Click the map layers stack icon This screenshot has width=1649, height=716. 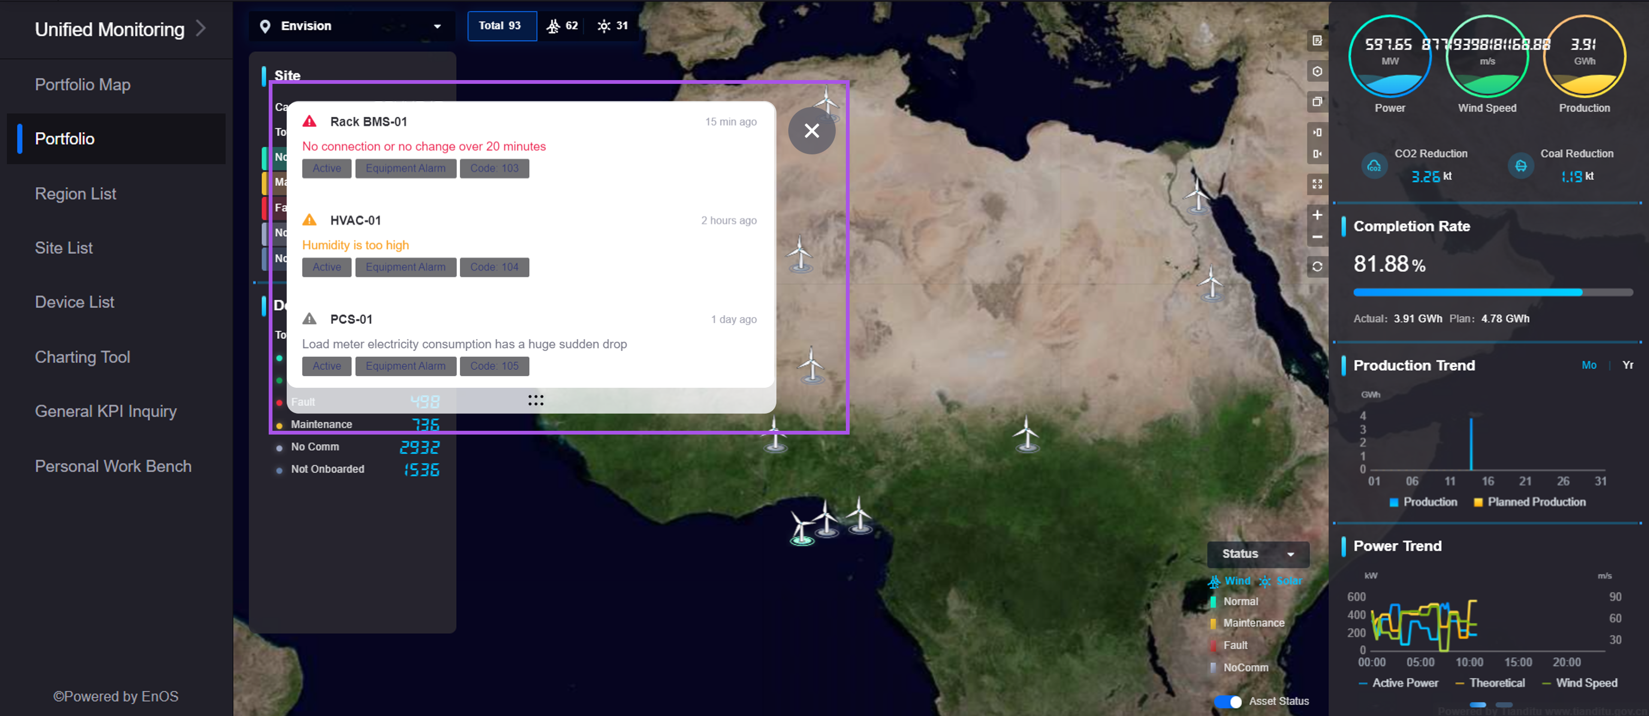[x=1317, y=102]
